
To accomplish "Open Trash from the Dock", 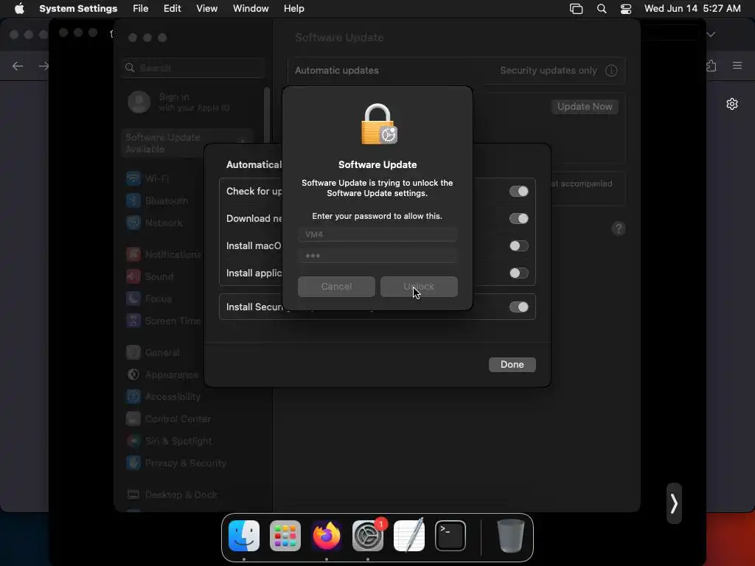I will point(510,536).
